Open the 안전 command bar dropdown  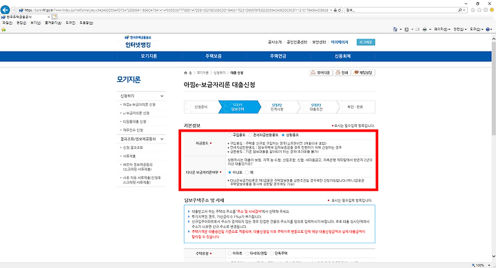[460, 29]
